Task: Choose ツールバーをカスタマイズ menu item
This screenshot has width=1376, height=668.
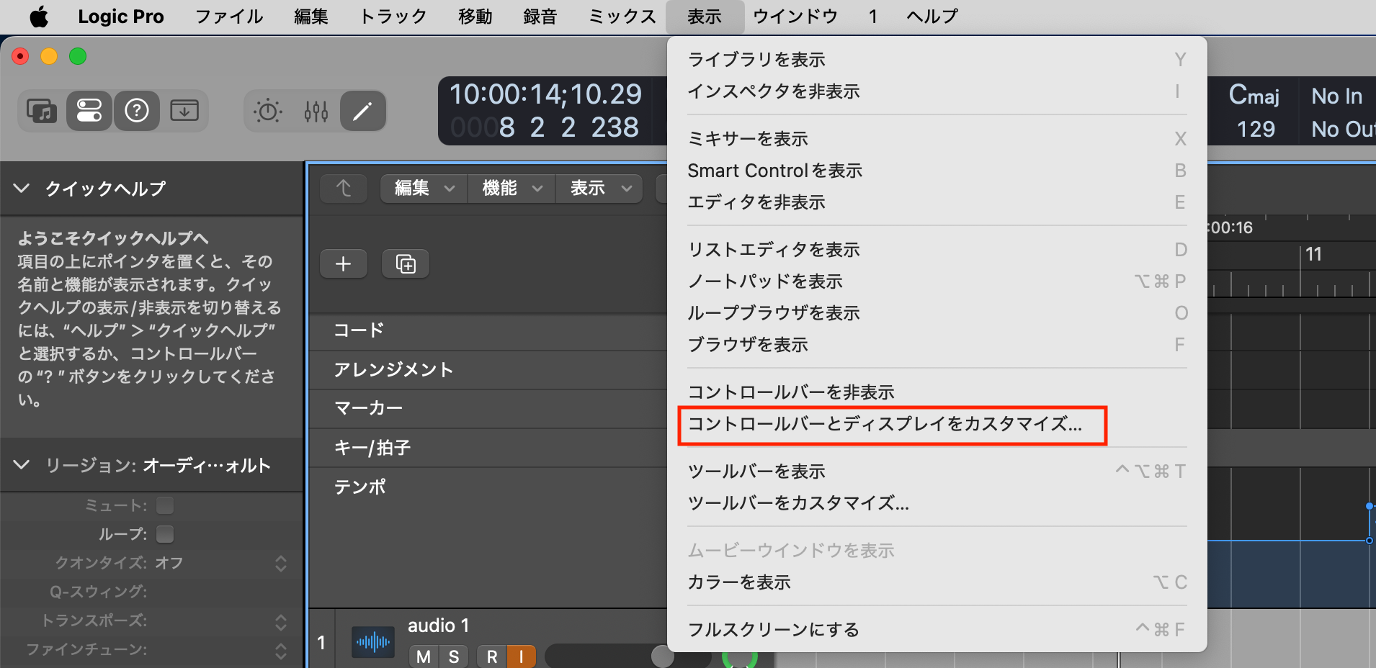Action: [937, 503]
